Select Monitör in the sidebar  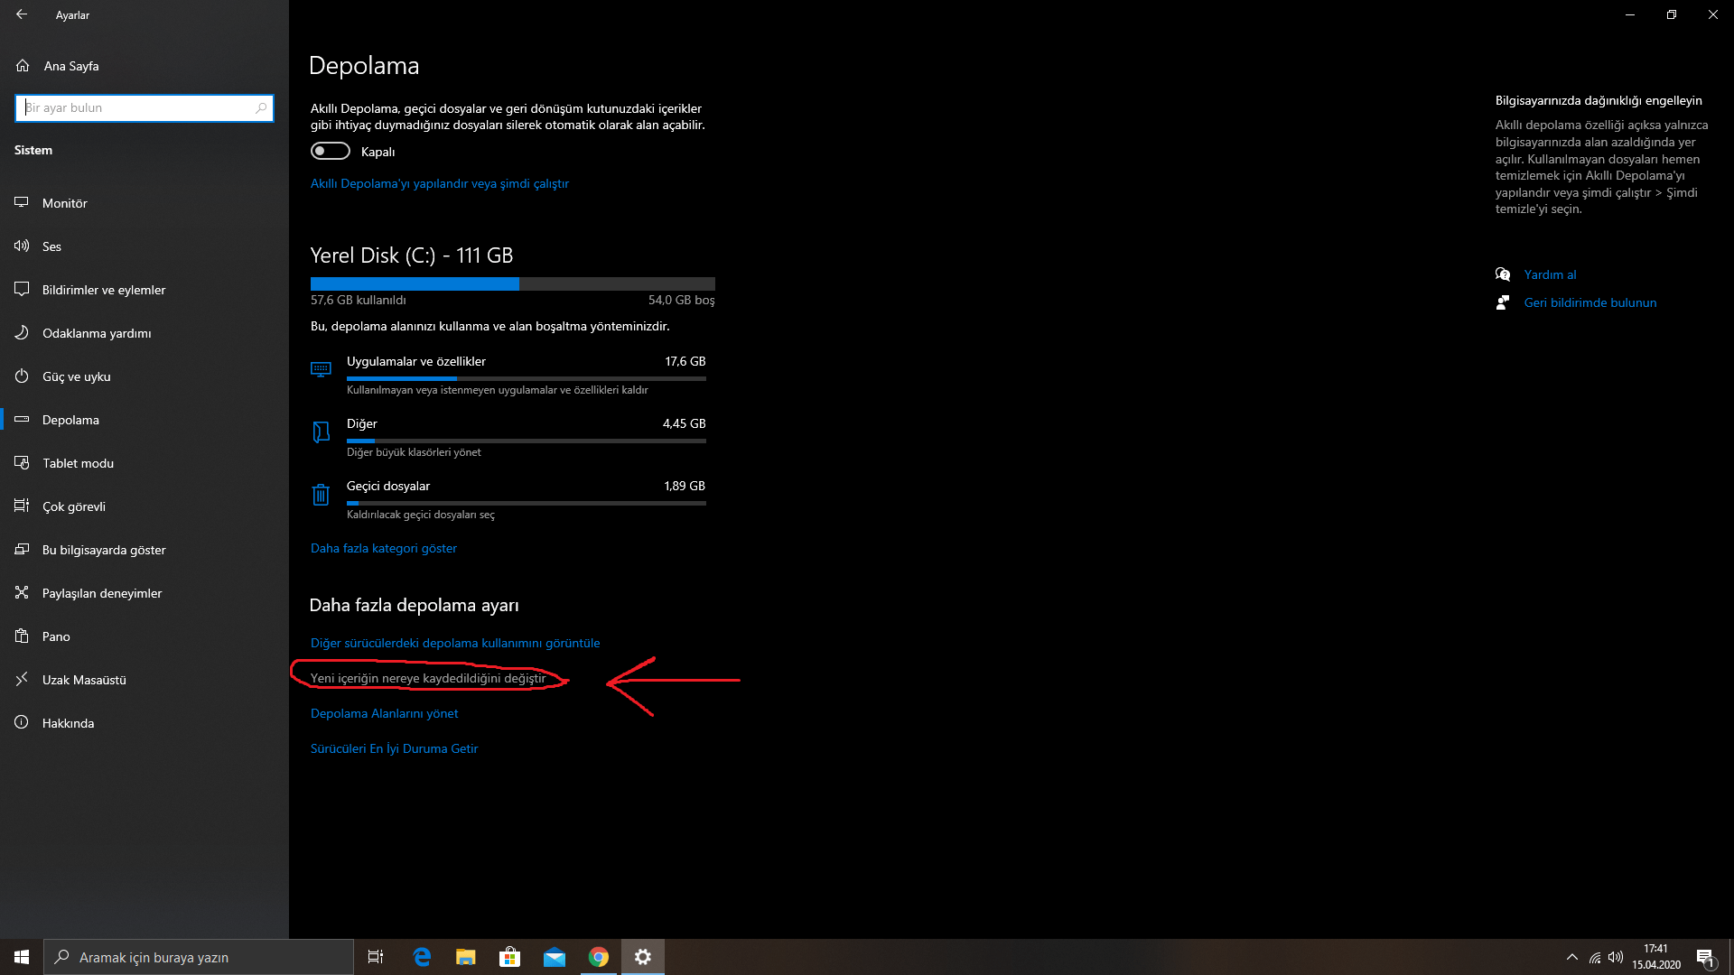pos(65,203)
